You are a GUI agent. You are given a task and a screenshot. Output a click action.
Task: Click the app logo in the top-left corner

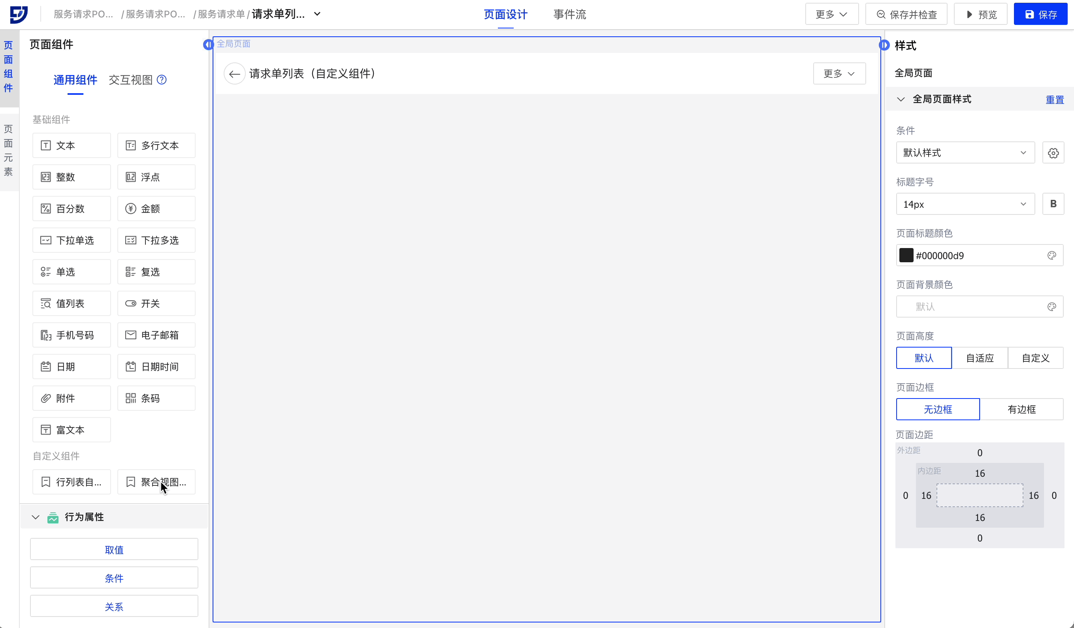click(19, 14)
